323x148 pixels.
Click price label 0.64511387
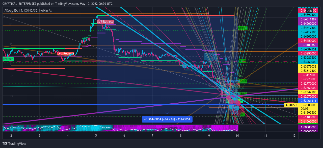click(308, 19)
